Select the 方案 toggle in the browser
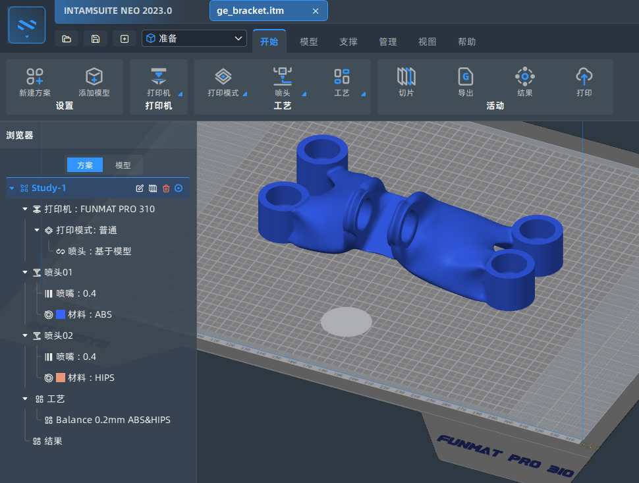639x483 pixels. click(x=85, y=165)
